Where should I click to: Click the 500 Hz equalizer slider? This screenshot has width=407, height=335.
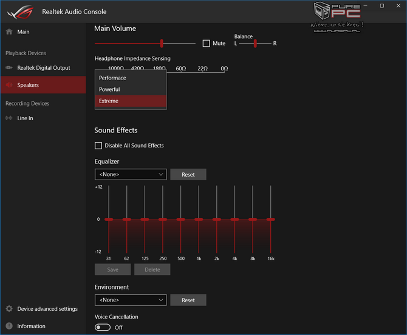(x=180, y=219)
